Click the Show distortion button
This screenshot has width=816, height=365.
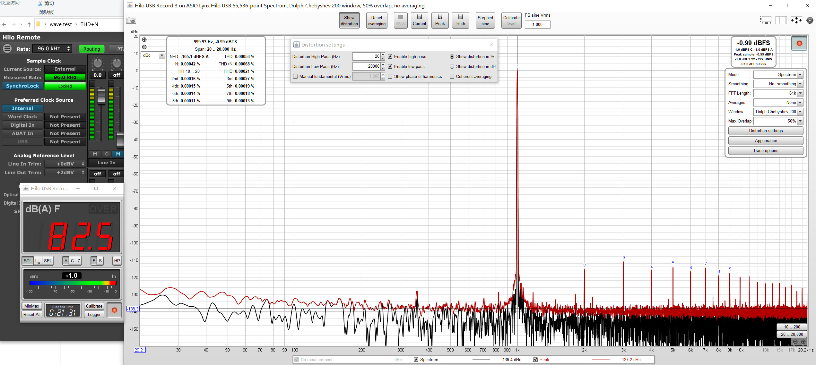[349, 21]
